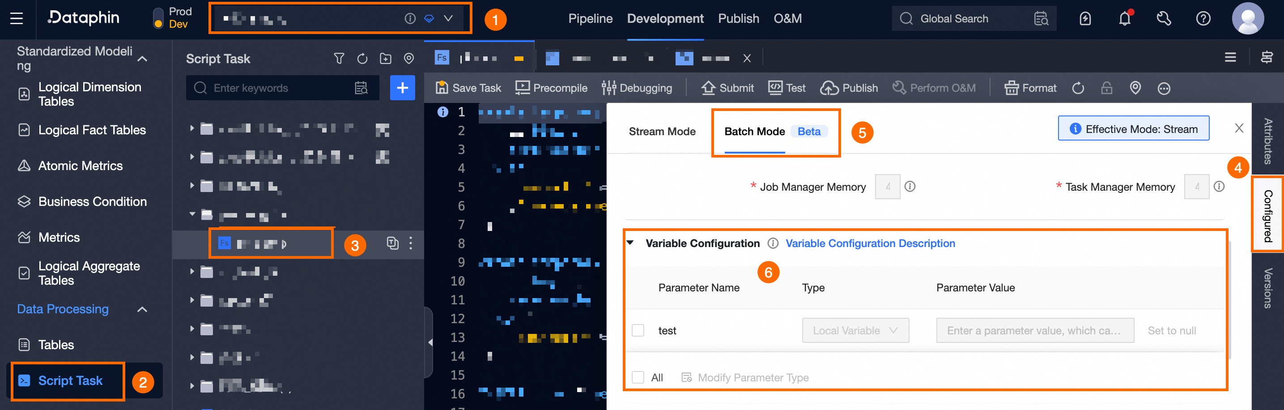Check the All parameters checkbox
Viewport: 1284px width, 410px height.
[638, 377]
